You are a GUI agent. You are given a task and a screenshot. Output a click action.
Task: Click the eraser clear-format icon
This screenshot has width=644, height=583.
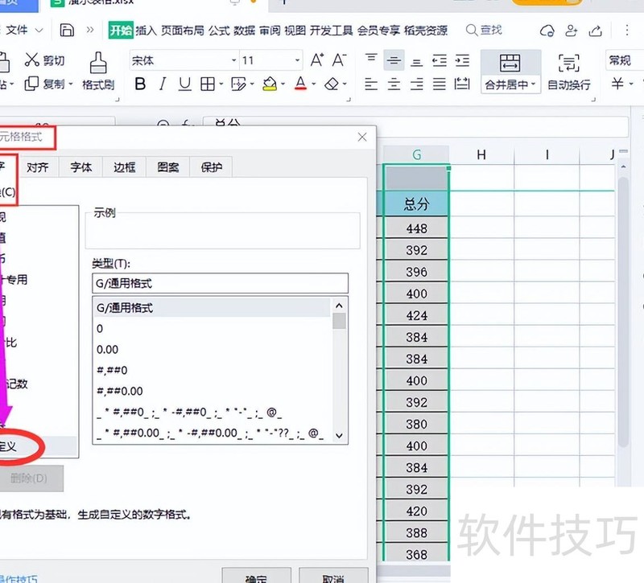tap(332, 84)
